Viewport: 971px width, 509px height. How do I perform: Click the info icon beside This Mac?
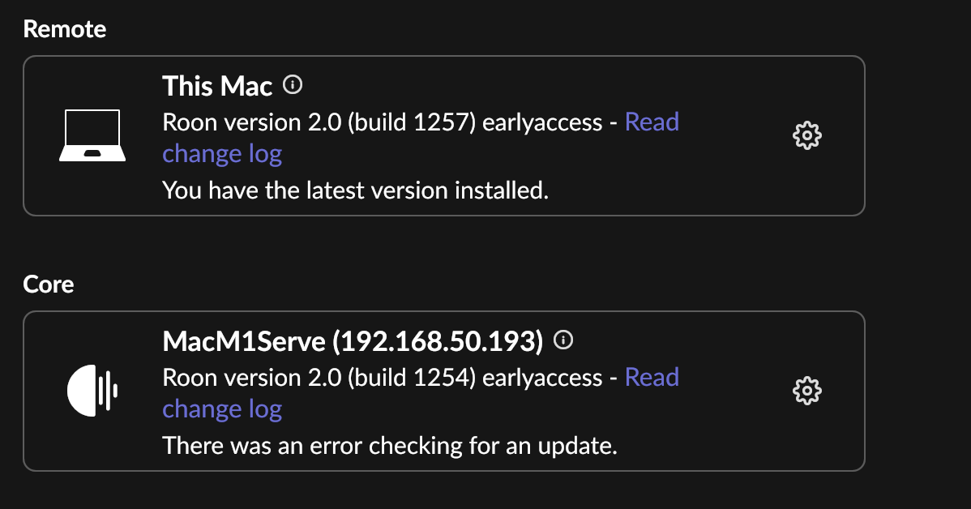(293, 85)
